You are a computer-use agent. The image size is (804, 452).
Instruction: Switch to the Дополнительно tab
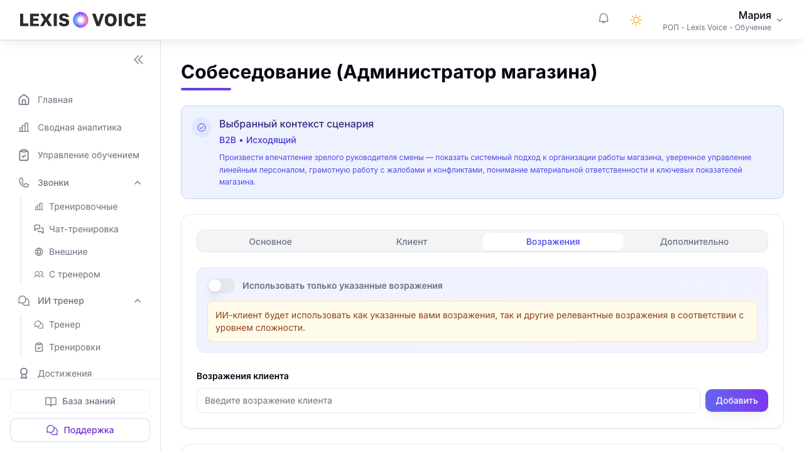[x=694, y=242]
